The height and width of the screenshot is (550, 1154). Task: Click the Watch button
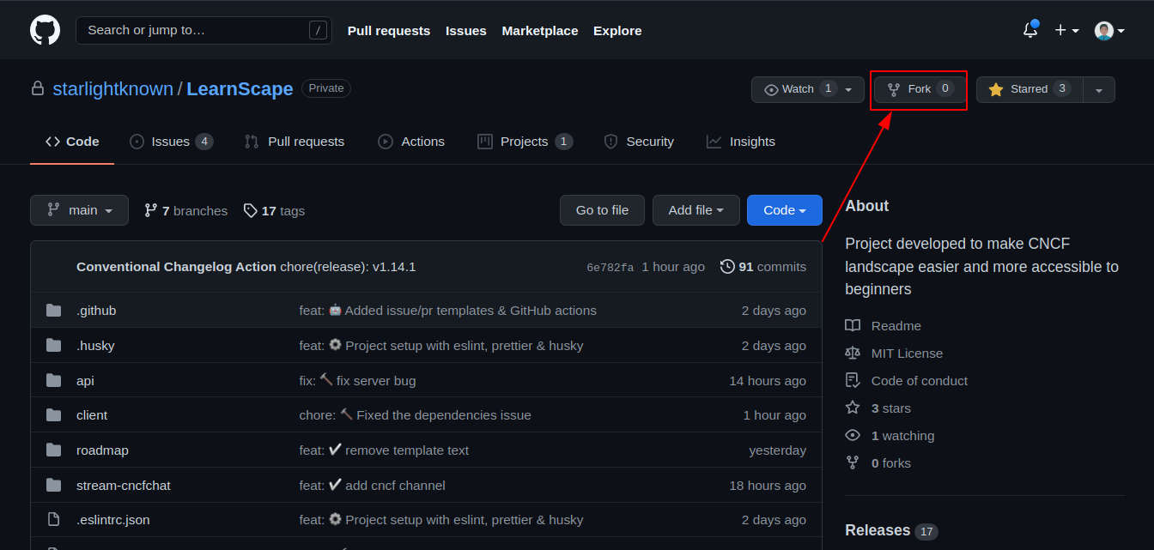(800, 89)
